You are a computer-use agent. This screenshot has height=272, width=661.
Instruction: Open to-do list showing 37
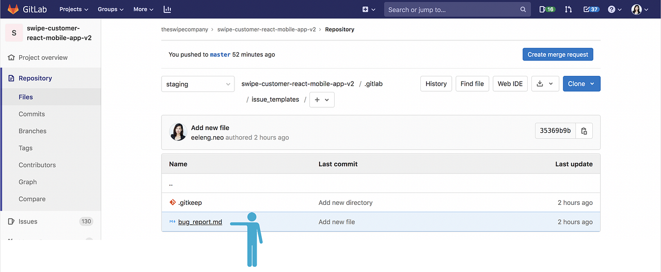(591, 9)
